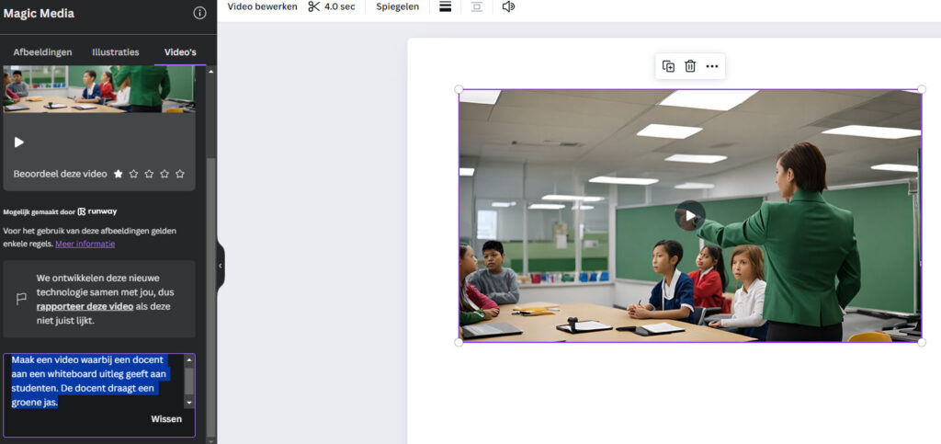Click the runway logo

(x=97, y=211)
